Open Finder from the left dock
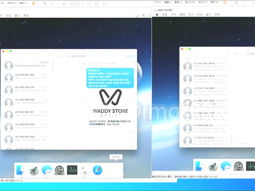255x191 pixels. pos(21,171)
